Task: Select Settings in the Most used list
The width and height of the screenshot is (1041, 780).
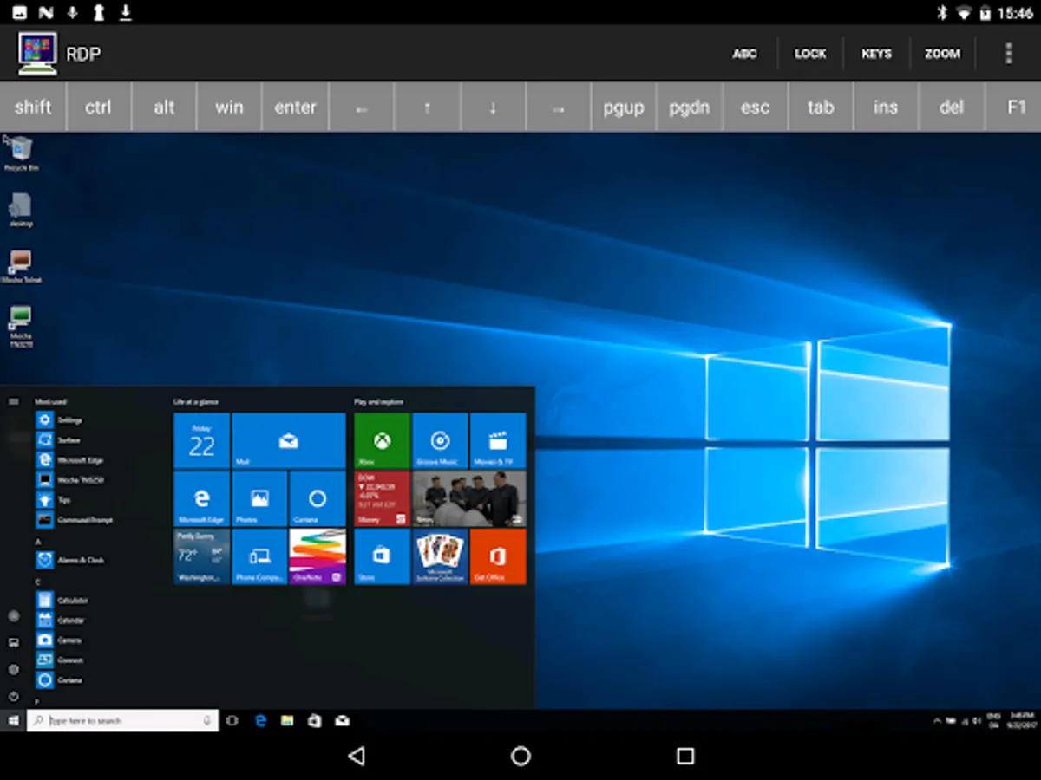Action: coord(61,420)
